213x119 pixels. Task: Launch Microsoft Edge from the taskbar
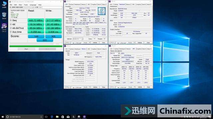pos(52,117)
